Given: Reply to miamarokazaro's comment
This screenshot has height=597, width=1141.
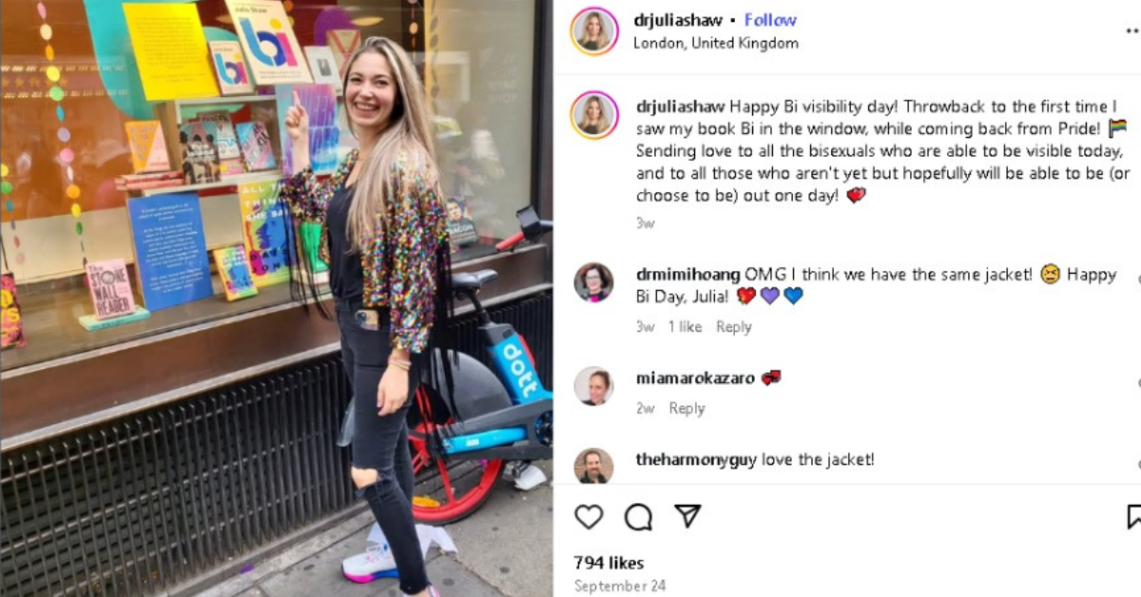Looking at the screenshot, I should pos(687,409).
